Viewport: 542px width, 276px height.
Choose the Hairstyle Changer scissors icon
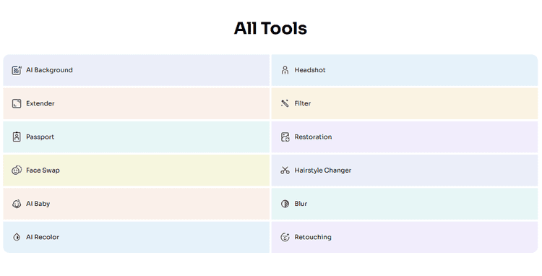[x=285, y=171]
